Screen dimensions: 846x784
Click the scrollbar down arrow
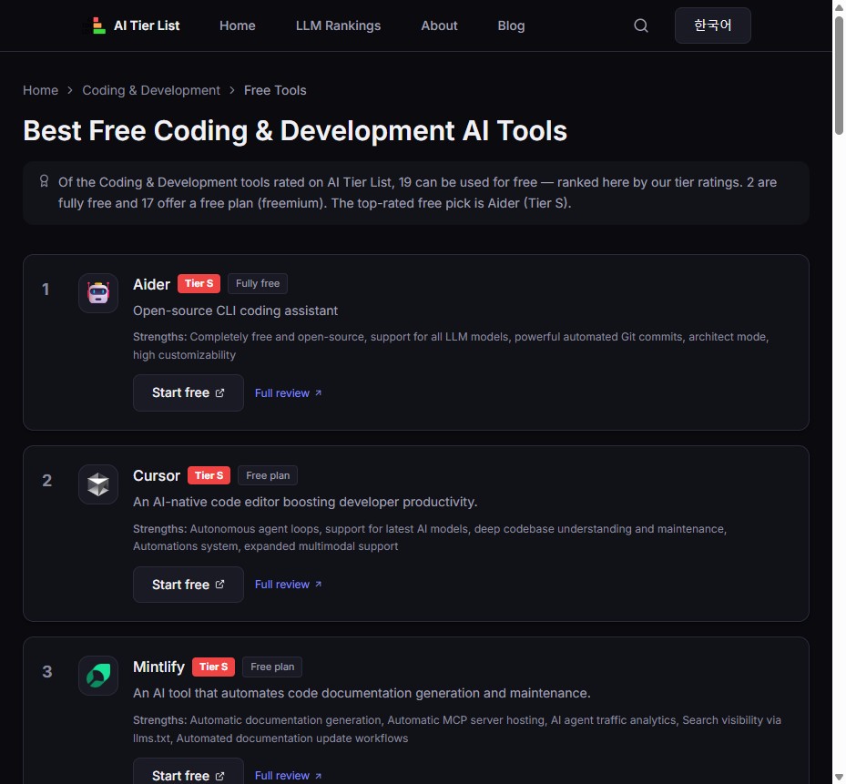coord(839,778)
